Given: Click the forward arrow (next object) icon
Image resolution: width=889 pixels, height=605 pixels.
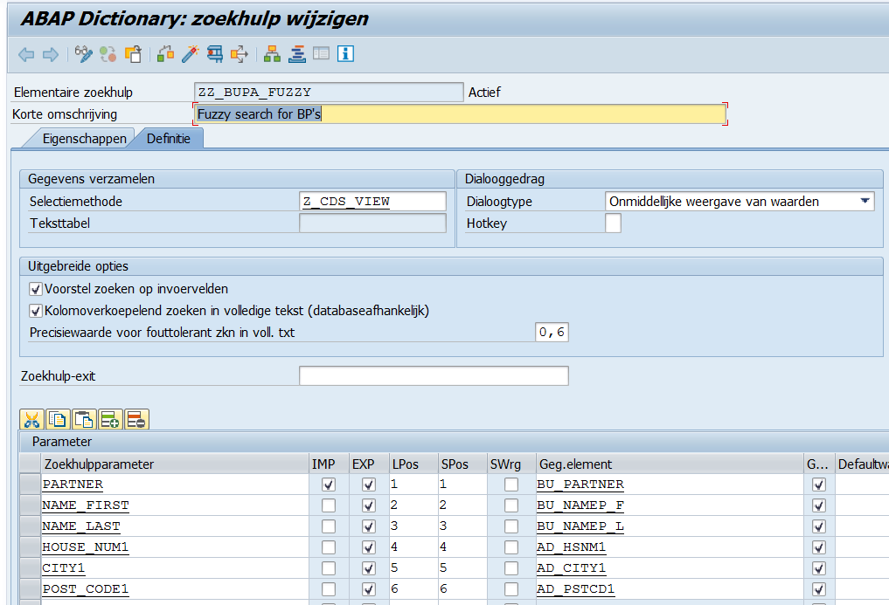Looking at the screenshot, I should [x=51, y=54].
